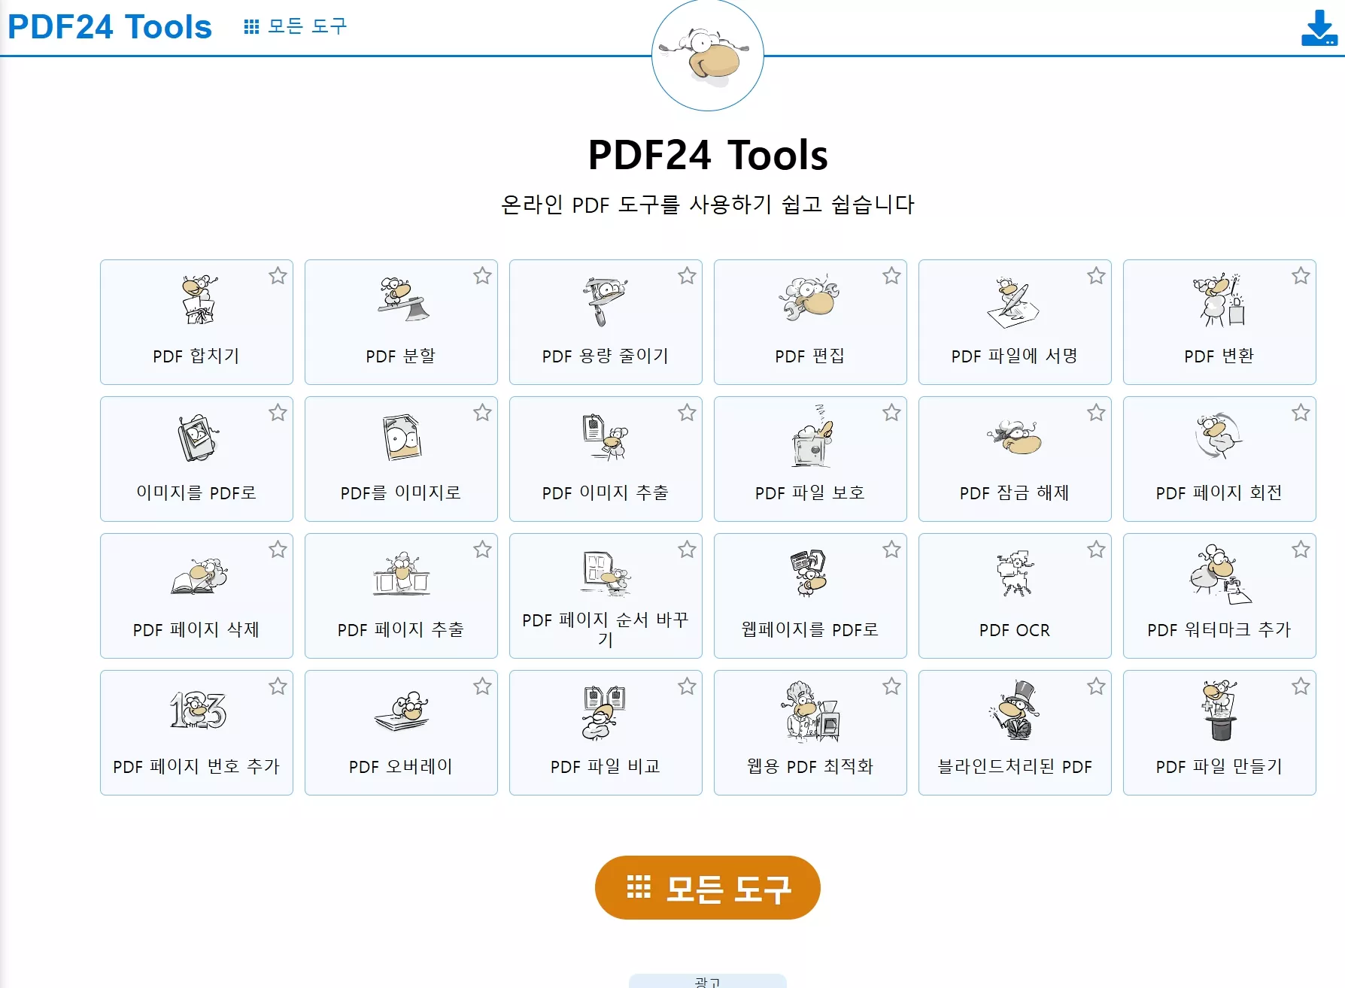
Task: Select the PDF 페이지 회전 tool
Action: (1219, 459)
